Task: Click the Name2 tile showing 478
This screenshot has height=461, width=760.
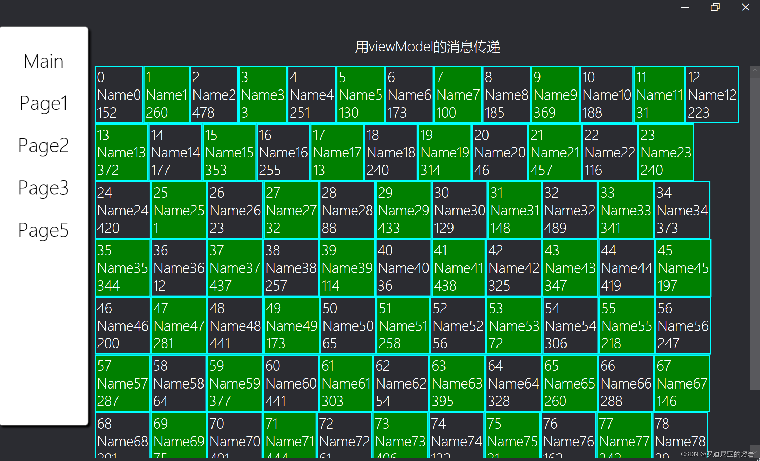Action: click(214, 94)
